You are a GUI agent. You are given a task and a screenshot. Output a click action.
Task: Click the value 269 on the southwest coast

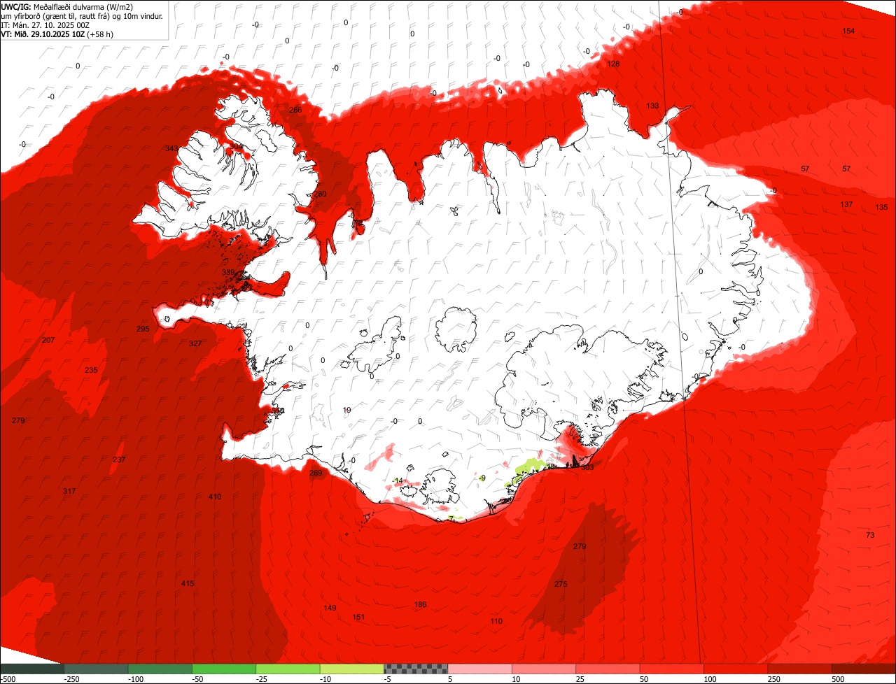(x=316, y=473)
